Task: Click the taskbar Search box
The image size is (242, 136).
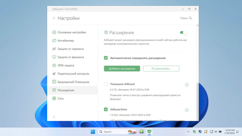Action: pyautogui.click(x=117, y=132)
